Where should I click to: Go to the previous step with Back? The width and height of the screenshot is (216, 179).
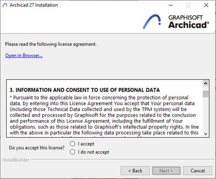(x=135, y=171)
